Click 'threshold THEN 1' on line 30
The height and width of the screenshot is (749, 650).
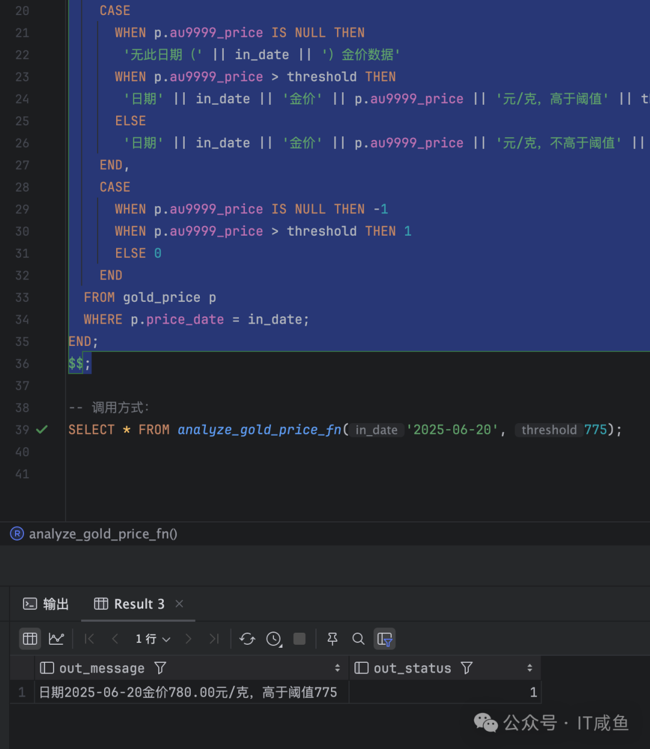coord(349,231)
